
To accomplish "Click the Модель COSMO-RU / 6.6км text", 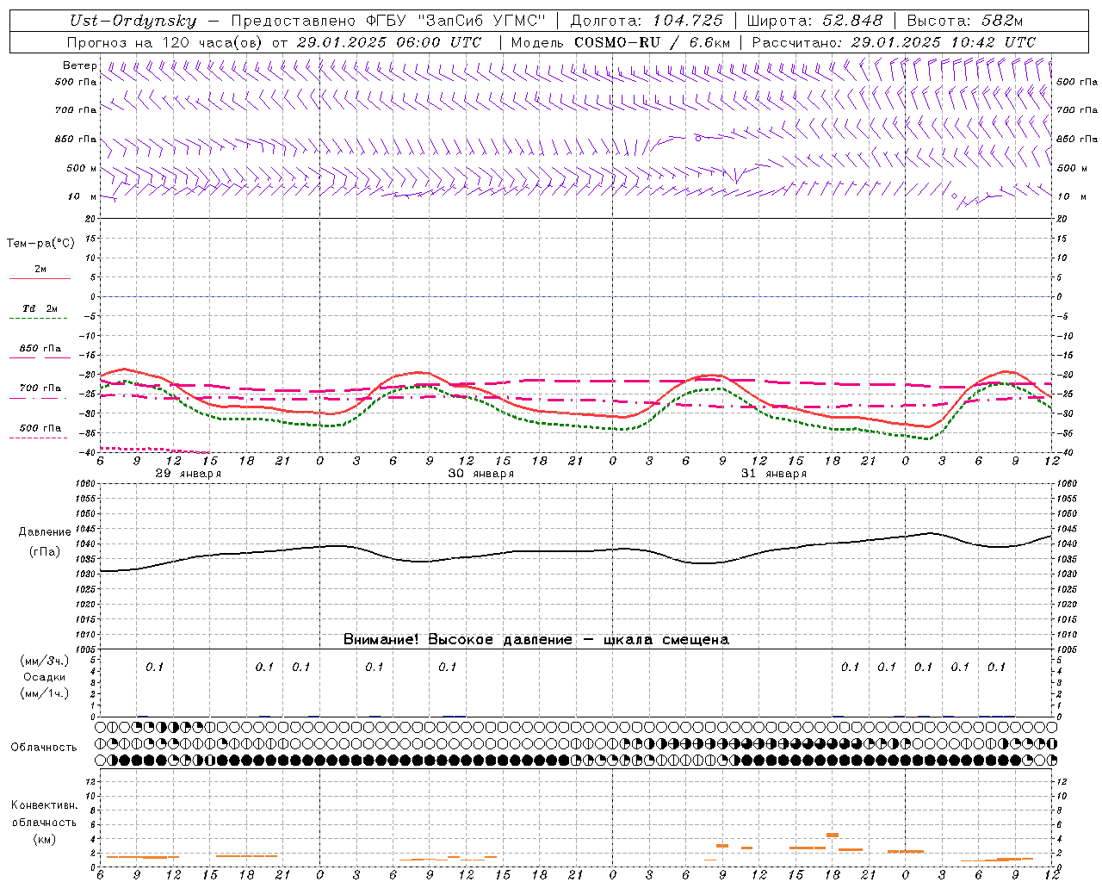I will 620,42.
